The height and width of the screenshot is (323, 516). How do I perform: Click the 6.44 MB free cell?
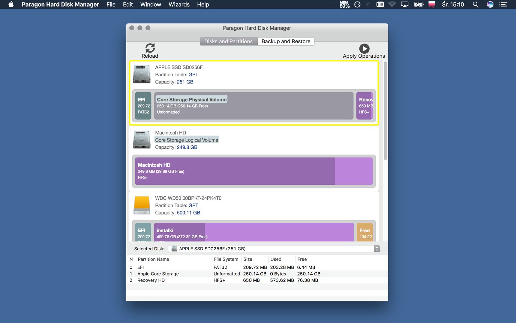click(x=306, y=267)
